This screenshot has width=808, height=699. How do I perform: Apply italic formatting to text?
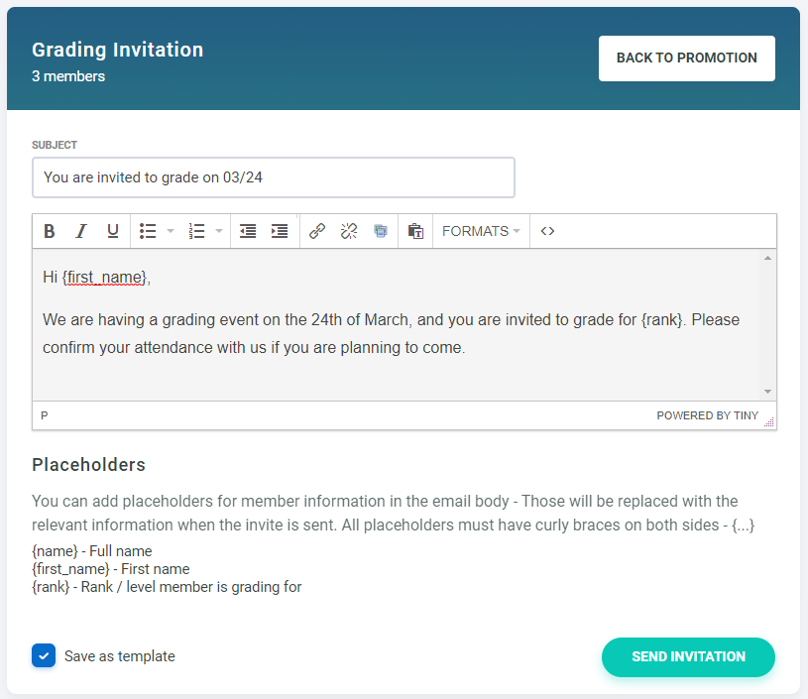tap(81, 231)
